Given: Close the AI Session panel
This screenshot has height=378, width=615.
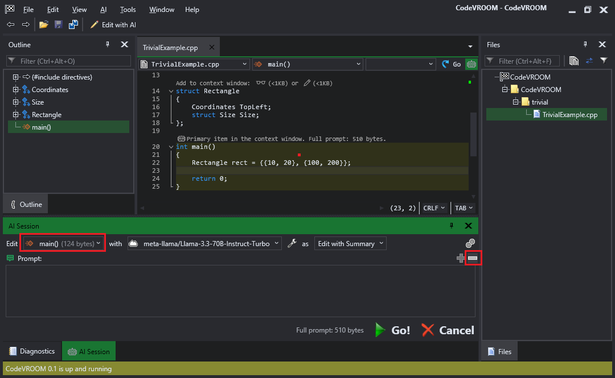Looking at the screenshot, I should pos(468,226).
